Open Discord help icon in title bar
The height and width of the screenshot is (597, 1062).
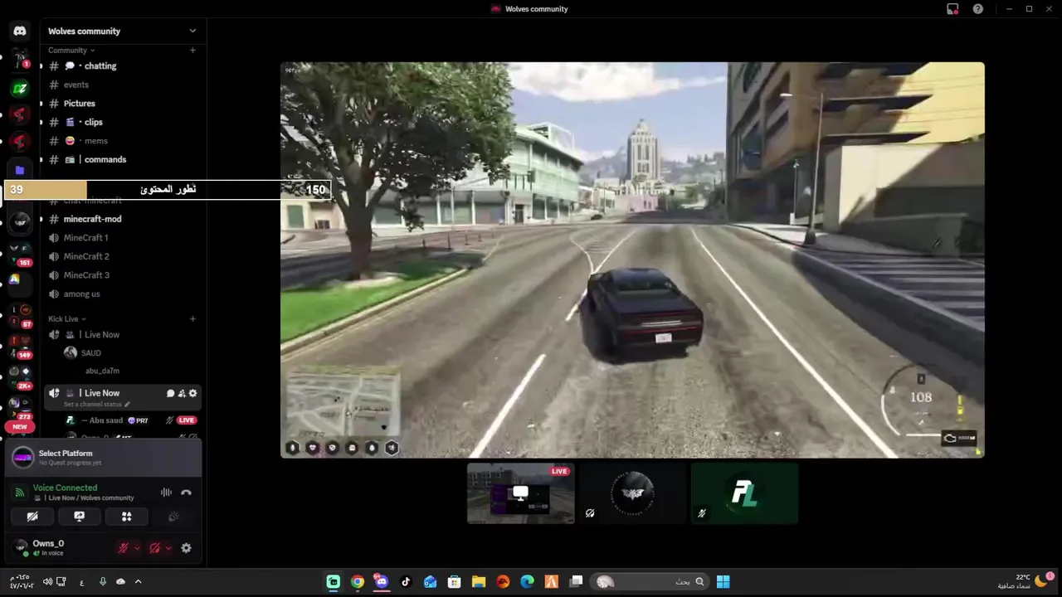coord(978,9)
